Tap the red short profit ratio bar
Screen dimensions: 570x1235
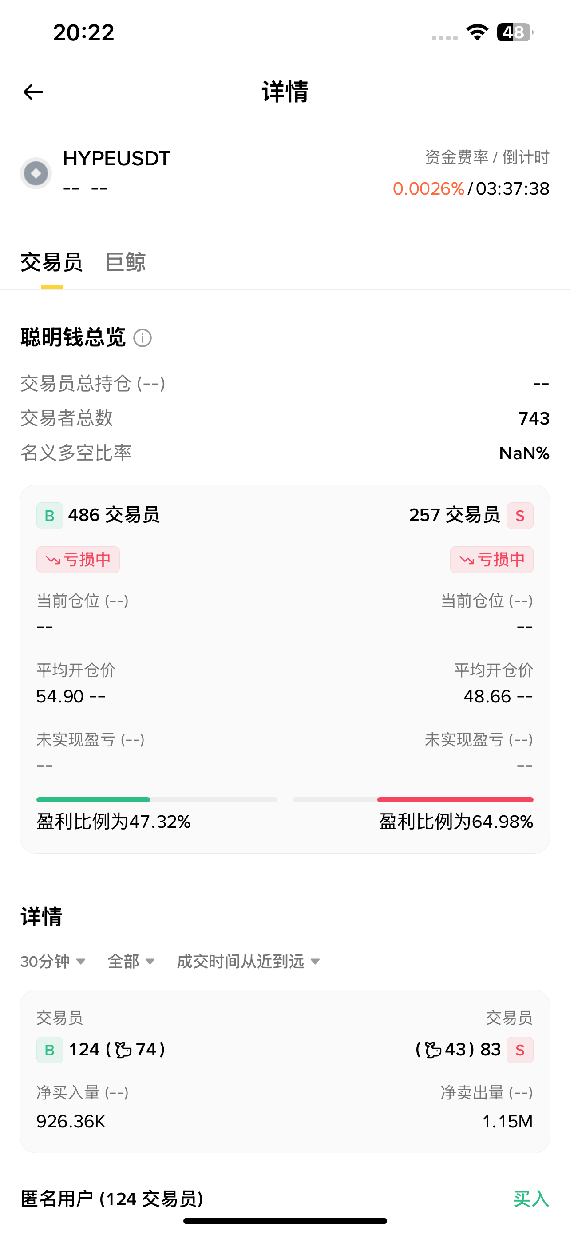[x=455, y=800]
